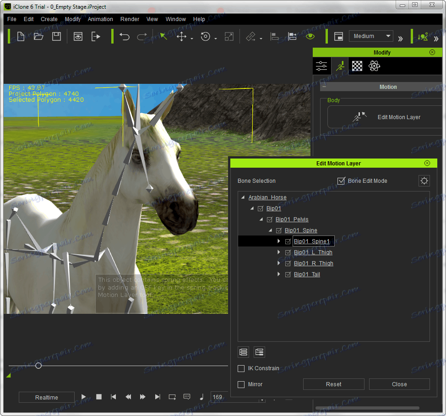Uncheck the Bone Edit Mode checkbox
Screen dimensions: 446x416
click(x=341, y=181)
